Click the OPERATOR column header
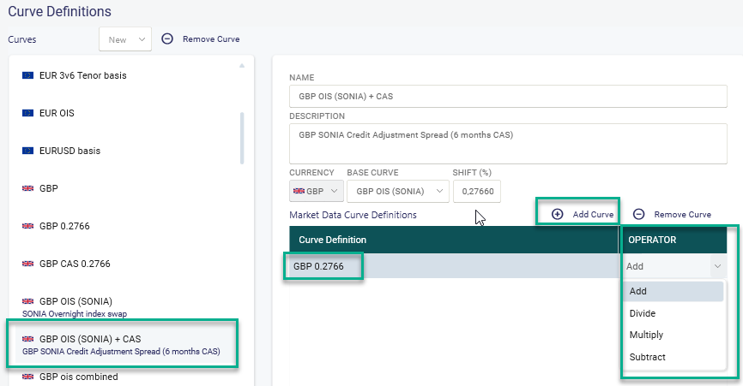The height and width of the screenshot is (386, 743). pyautogui.click(x=673, y=240)
